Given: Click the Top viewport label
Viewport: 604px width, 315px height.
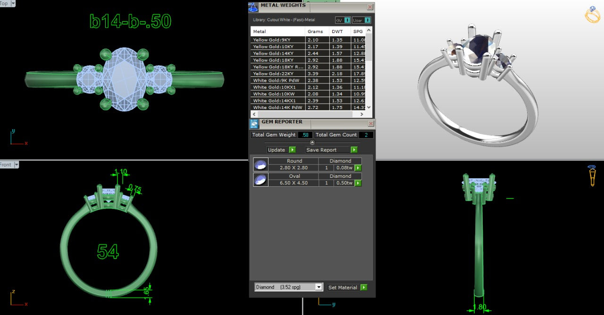Looking at the screenshot, I should [x=4, y=3].
